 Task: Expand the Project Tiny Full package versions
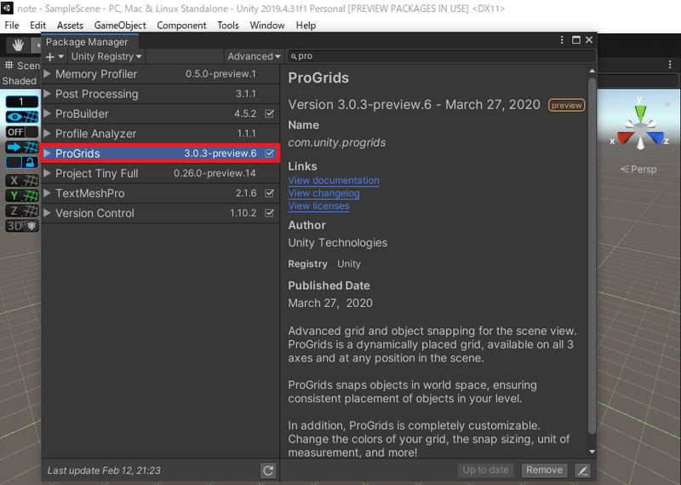click(x=48, y=173)
